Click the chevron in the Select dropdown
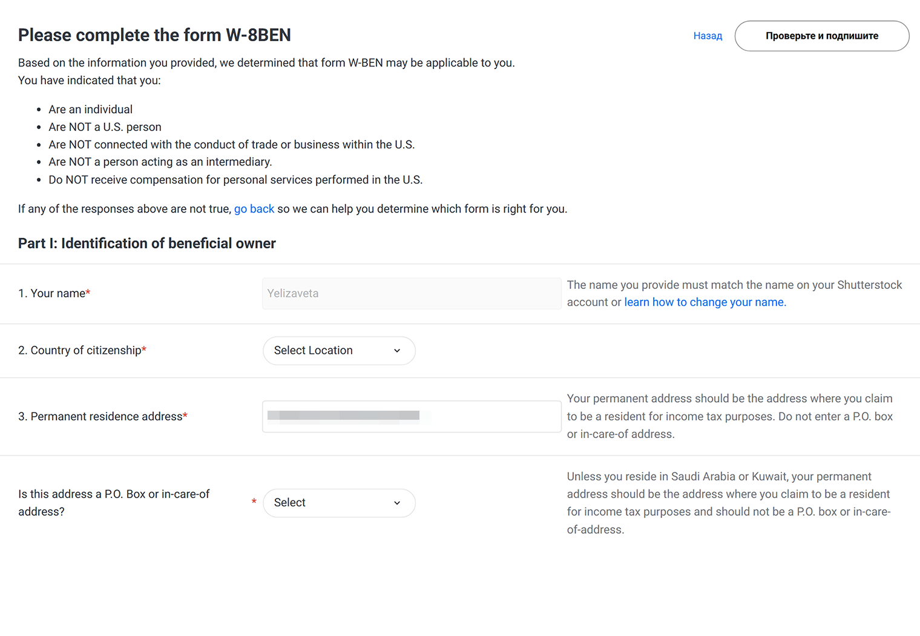This screenshot has width=920, height=636. click(x=397, y=503)
